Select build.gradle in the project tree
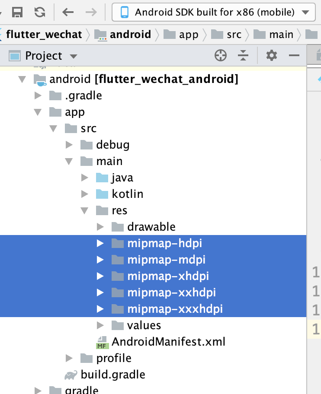The height and width of the screenshot is (394, 321). (x=113, y=374)
